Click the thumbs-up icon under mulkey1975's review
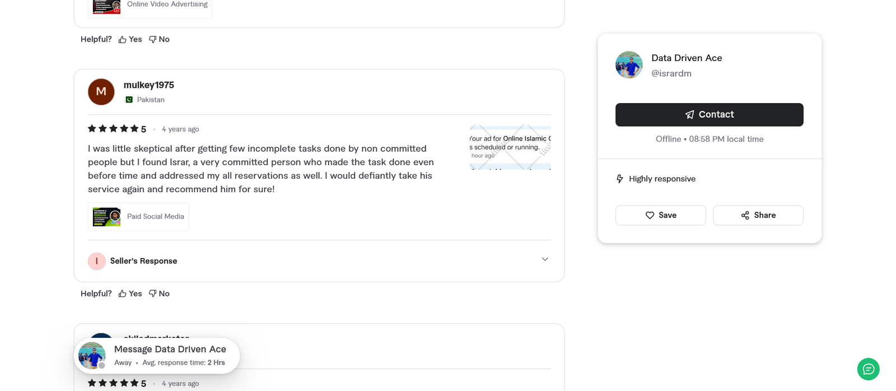Image resolution: width=896 pixels, height=391 pixels. (121, 293)
